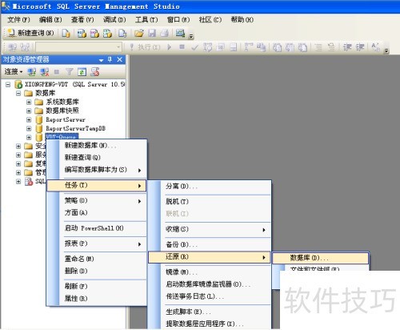Expand the ReportServer database node

point(29,119)
